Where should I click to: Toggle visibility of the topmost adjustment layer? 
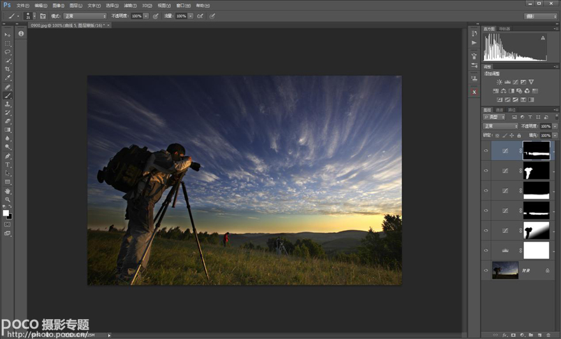click(486, 151)
